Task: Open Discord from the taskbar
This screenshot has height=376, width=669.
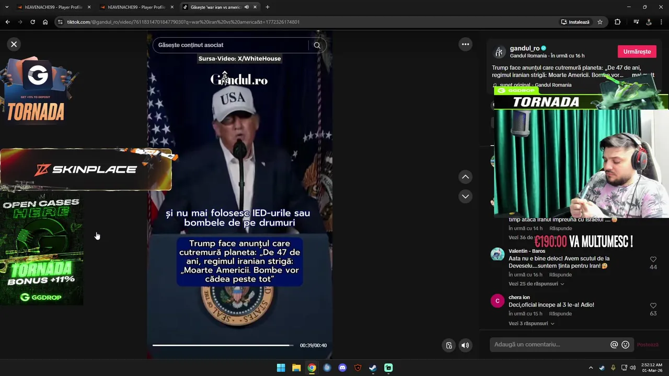Action: (x=342, y=368)
